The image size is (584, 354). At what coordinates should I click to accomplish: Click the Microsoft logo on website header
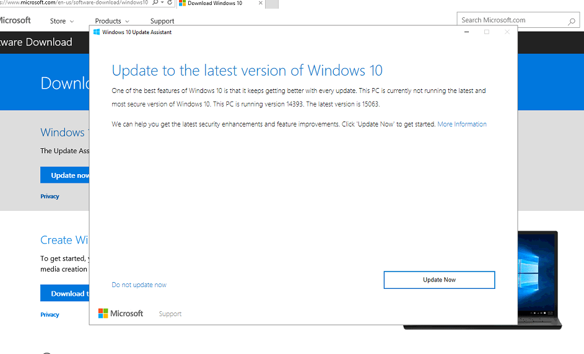15,20
